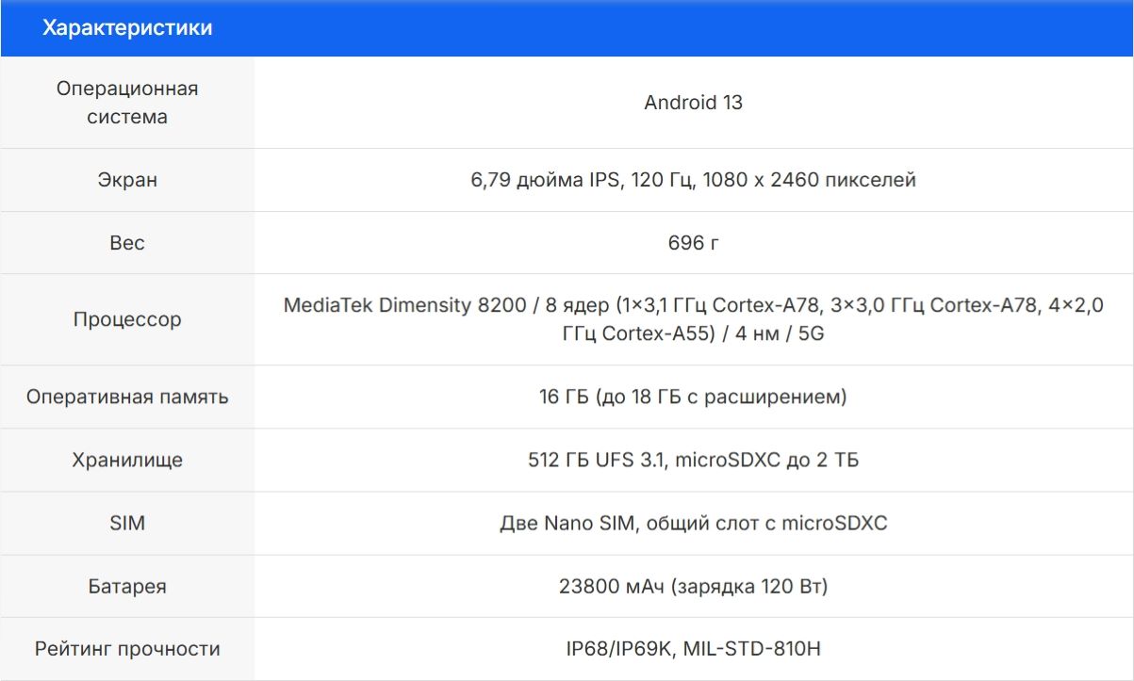Click the 16 ГБ memory value cell

point(694,397)
